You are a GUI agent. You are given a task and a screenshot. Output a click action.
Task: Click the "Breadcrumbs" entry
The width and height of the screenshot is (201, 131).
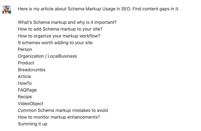coord(32,70)
